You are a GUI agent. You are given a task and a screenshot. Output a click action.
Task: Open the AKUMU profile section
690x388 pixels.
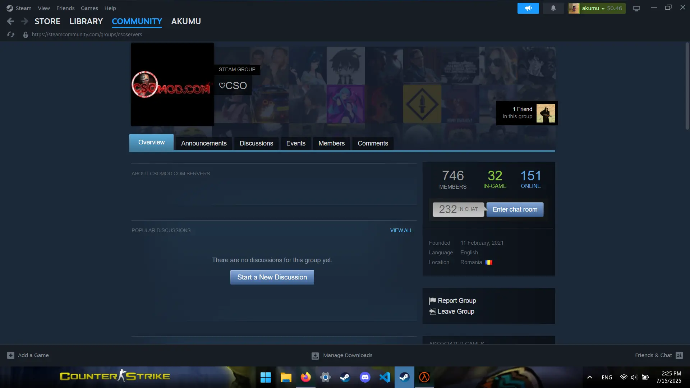click(186, 22)
